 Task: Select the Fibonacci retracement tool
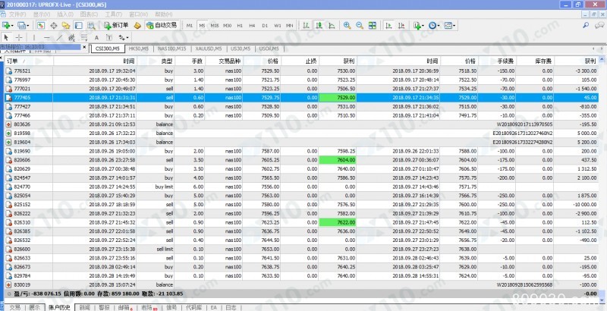84,37
